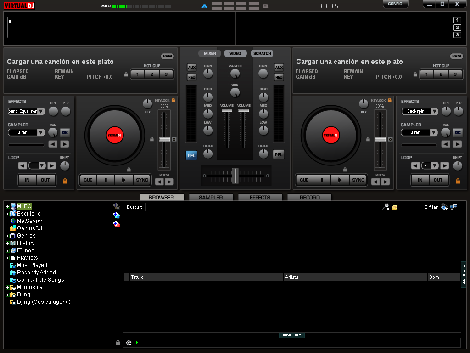Select the VIDEO panel tab
The height and width of the screenshot is (353, 470).
click(235, 53)
